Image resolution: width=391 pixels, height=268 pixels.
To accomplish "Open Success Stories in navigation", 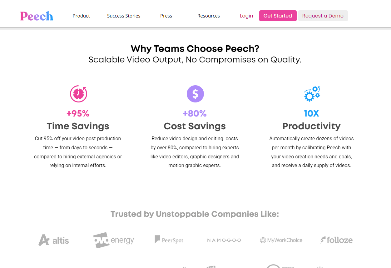I will pos(124,16).
